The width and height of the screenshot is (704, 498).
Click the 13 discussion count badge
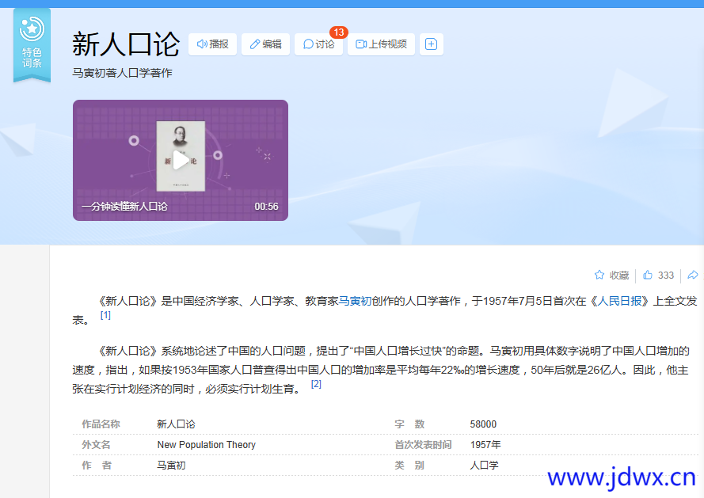coord(338,32)
